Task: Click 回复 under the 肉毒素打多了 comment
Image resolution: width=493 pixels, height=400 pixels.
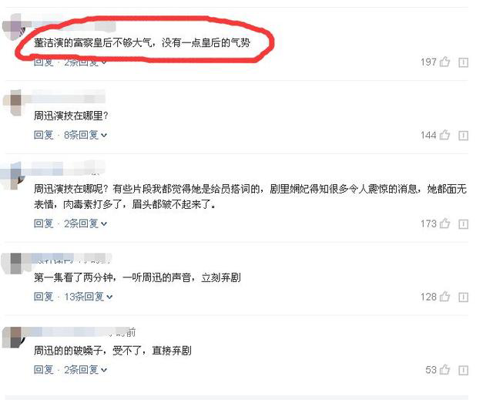Action: coord(44,224)
